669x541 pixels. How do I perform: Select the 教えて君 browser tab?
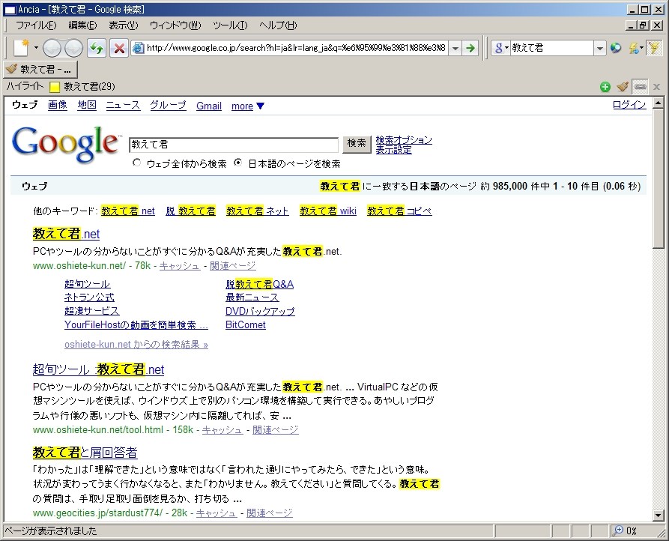(41, 69)
